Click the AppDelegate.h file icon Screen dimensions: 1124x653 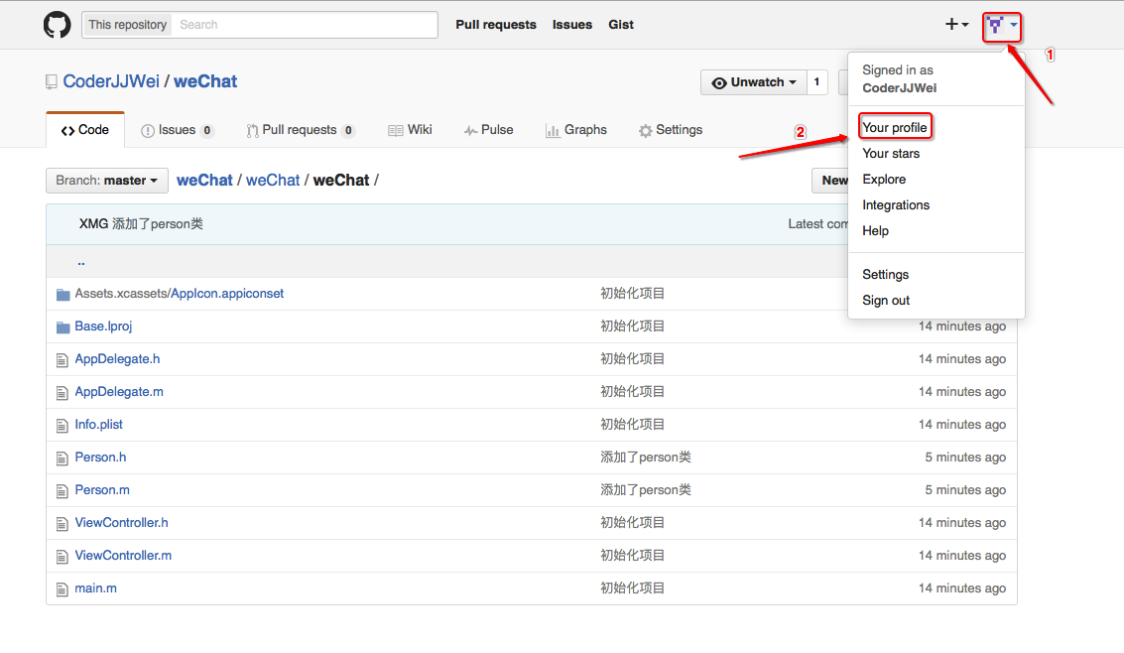[x=62, y=360]
